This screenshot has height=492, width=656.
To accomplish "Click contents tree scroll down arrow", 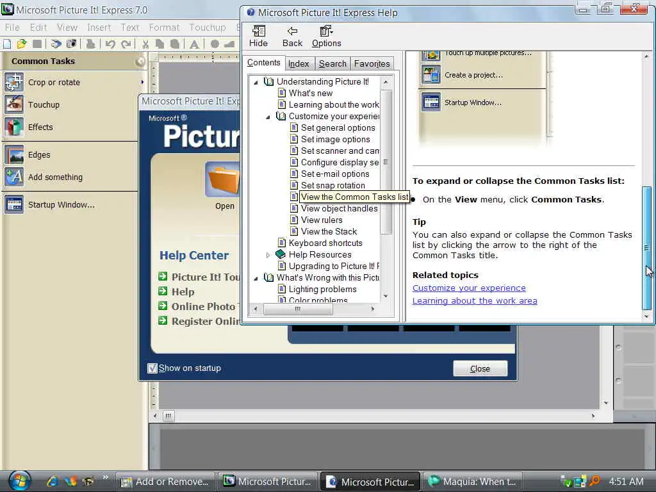I will [385, 296].
